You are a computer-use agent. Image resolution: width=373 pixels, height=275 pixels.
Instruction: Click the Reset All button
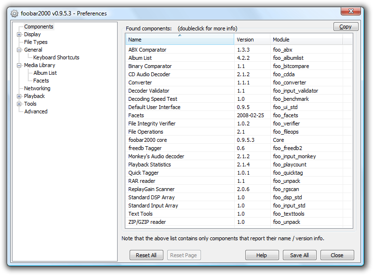pos(146,255)
